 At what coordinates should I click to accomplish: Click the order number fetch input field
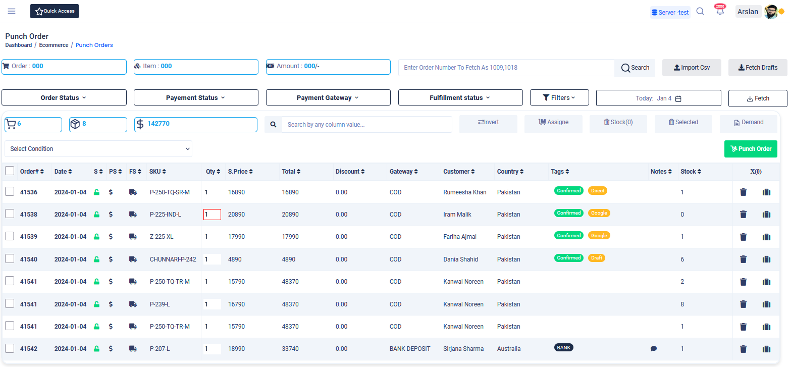click(x=506, y=68)
